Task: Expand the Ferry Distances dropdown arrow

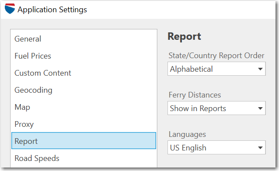Action: tap(260, 108)
